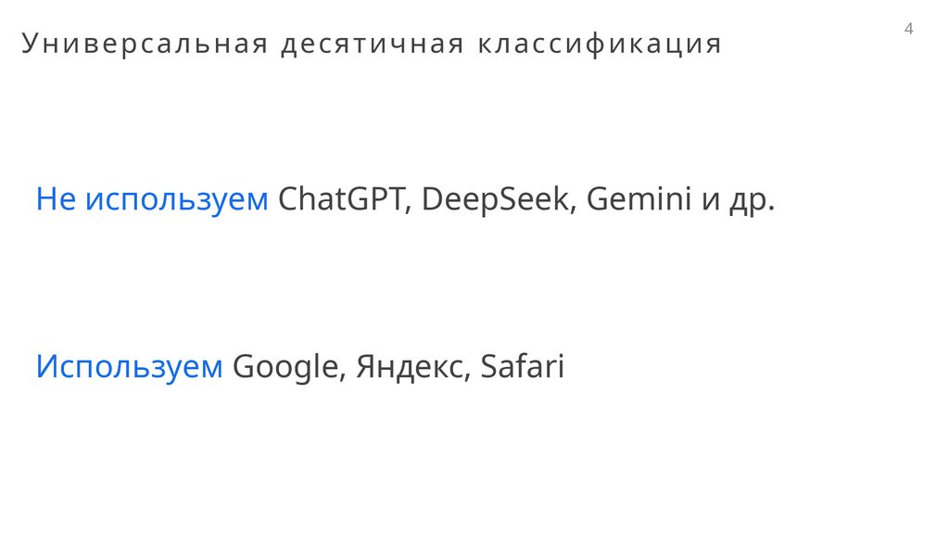Click the capitalized blue word "Используем"
949x534 pixels.
[x=129, y=367]
